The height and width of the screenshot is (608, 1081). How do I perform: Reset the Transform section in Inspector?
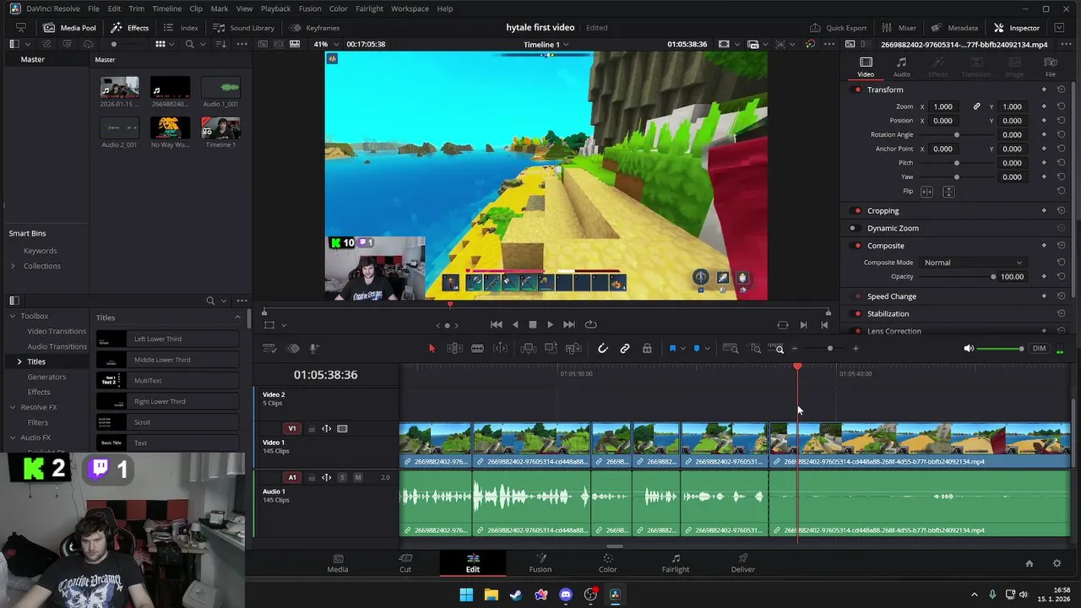coord(1062,90)
